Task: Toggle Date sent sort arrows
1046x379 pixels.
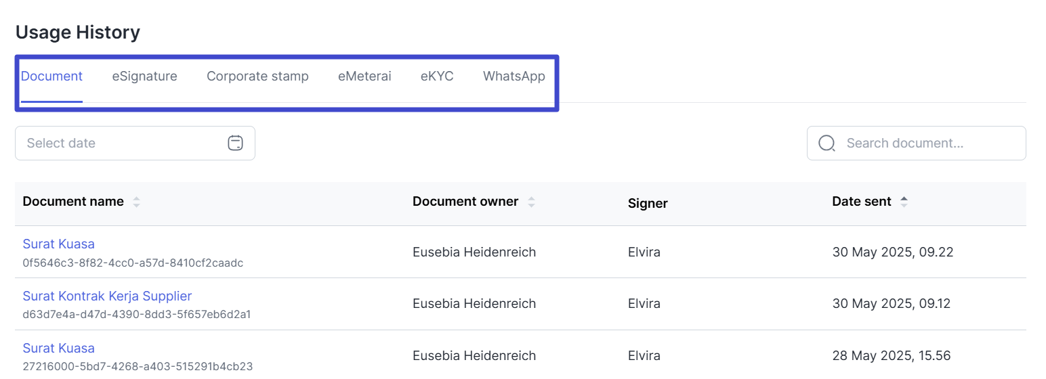Action: click(x=904, y=202)
